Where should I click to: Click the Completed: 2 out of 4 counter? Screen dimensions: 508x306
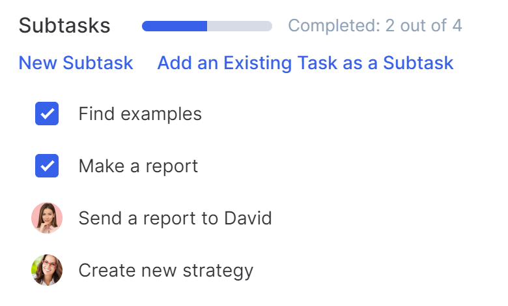pos(375,25)
